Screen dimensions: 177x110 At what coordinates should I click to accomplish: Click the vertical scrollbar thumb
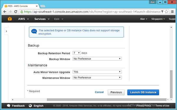pyautogui.click(x=171, y=84)
